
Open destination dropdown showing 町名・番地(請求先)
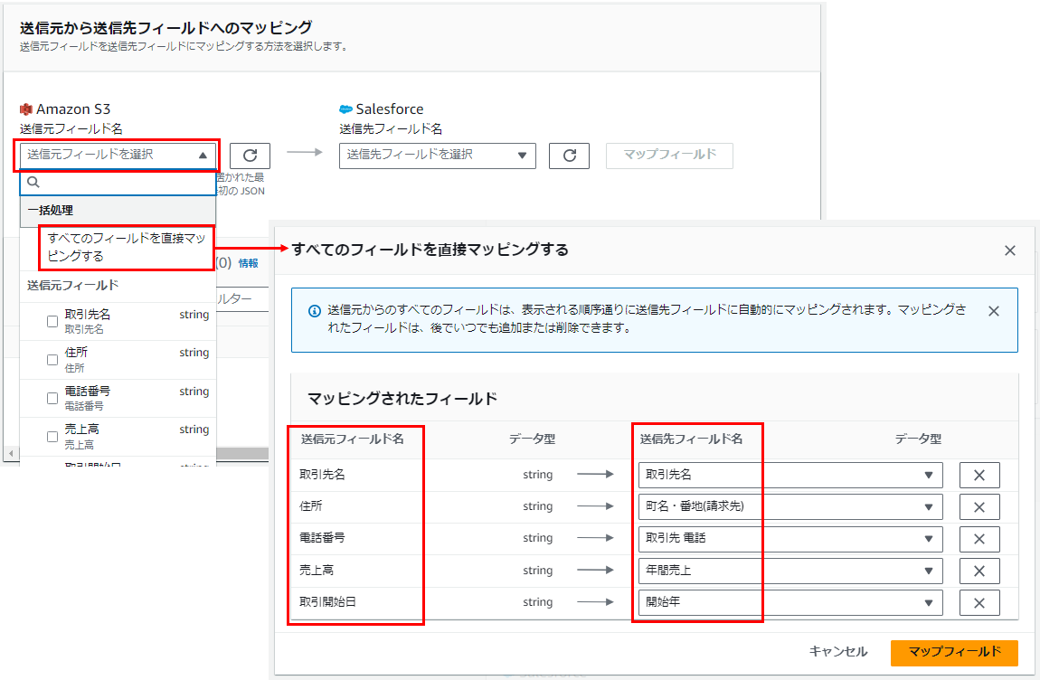click(790, 507)
